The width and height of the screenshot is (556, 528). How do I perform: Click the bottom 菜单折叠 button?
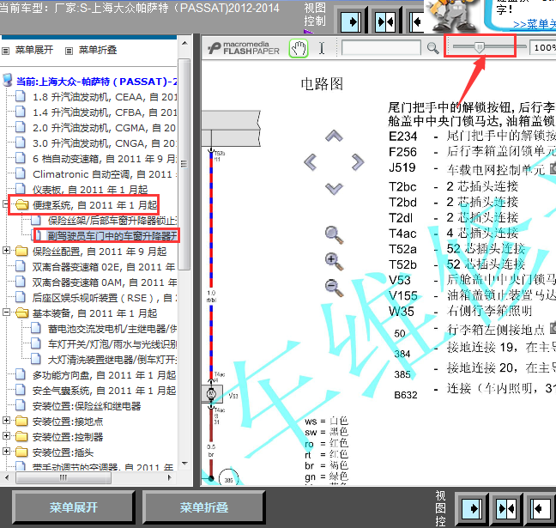tap(204, 507)
